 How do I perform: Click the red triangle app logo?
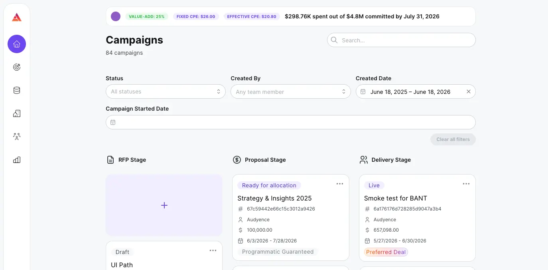click(17, 17)
